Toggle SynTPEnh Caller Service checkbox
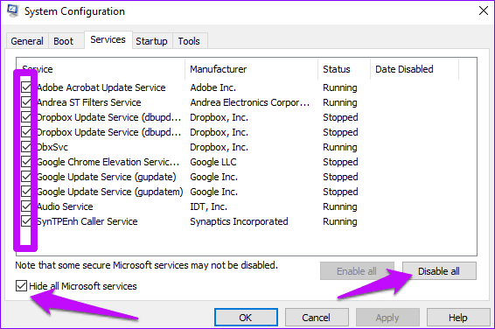495x329 pixels. pos(26,221)
